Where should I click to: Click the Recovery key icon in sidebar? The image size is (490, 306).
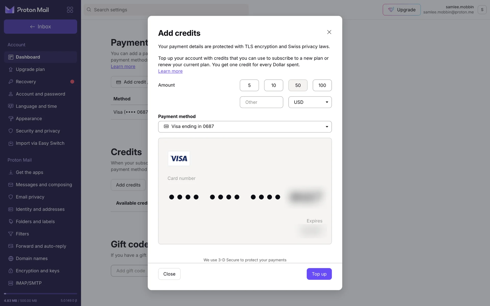click(x=11, y=82)
